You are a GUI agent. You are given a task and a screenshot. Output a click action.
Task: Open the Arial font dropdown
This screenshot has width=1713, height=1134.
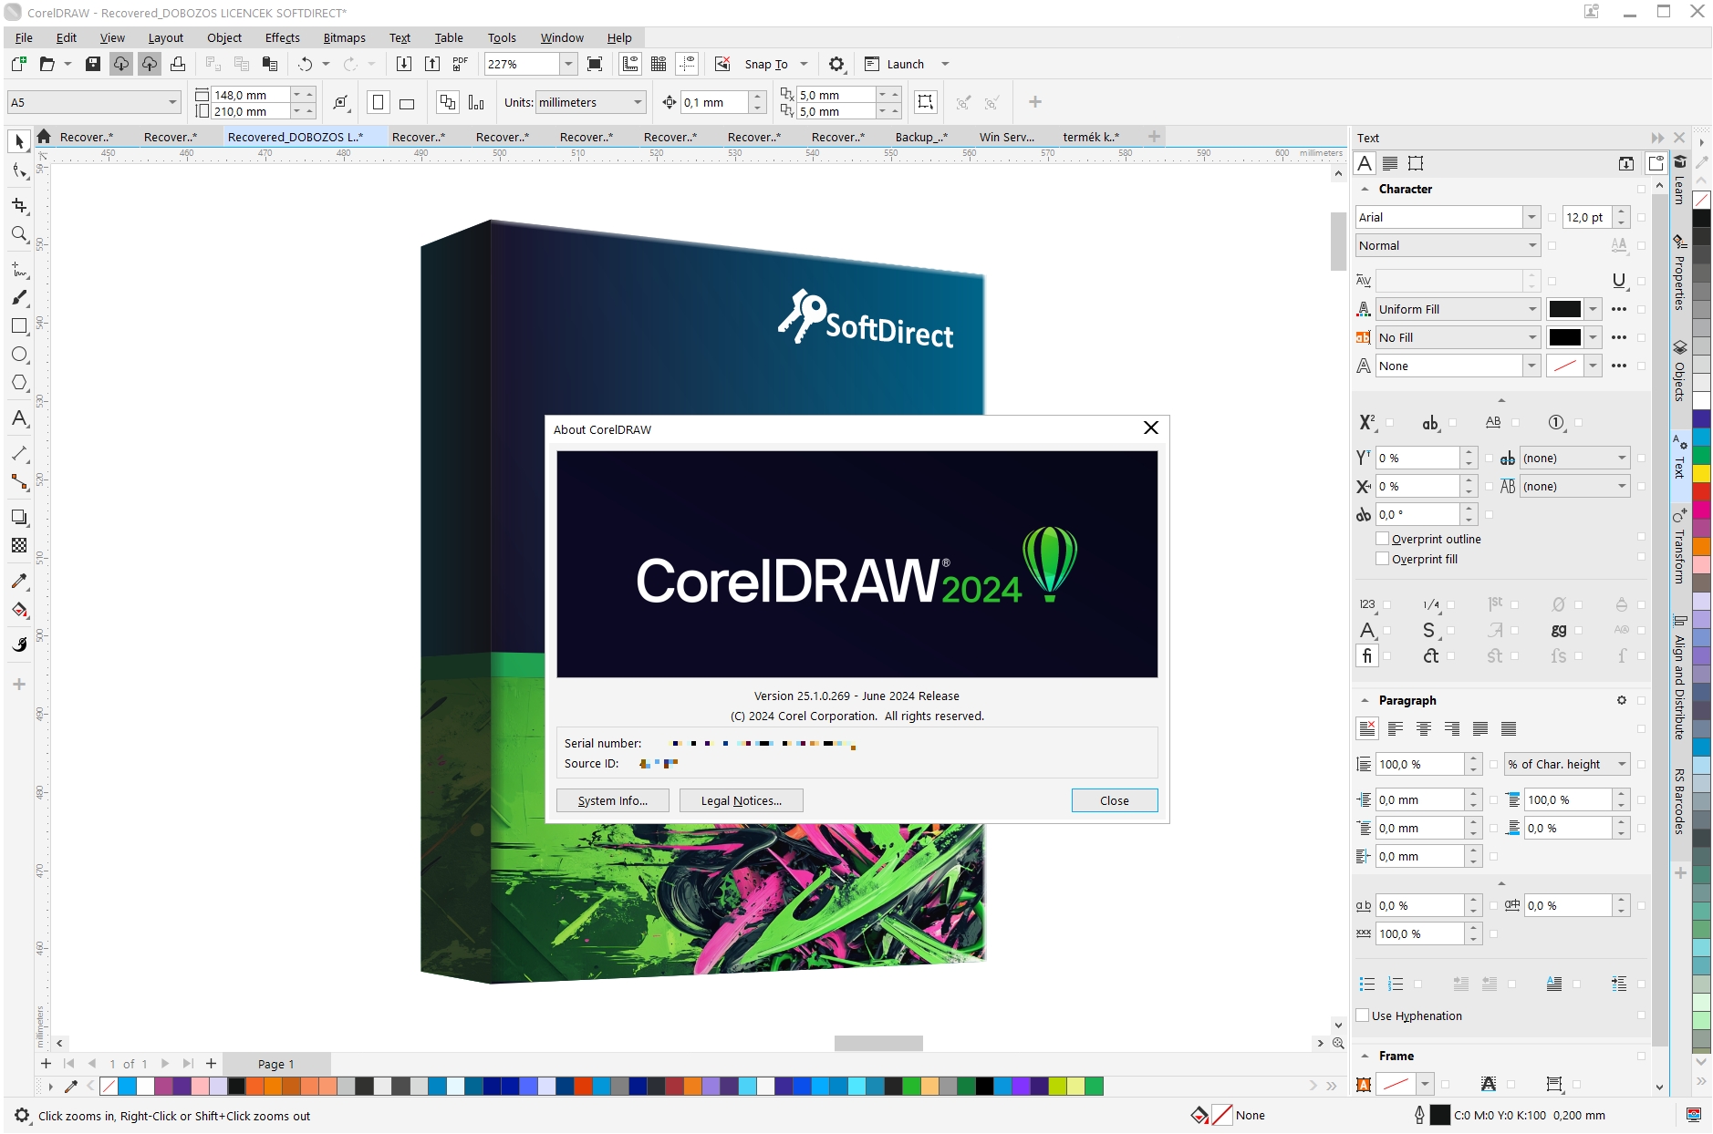pyautogui.click(x=1531, y=217)
